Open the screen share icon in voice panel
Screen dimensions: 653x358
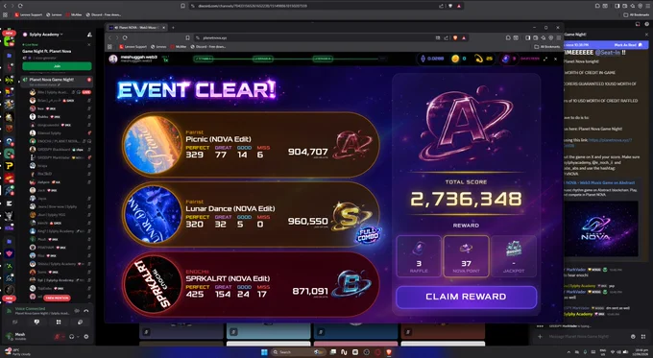click(x=36, y=322)
